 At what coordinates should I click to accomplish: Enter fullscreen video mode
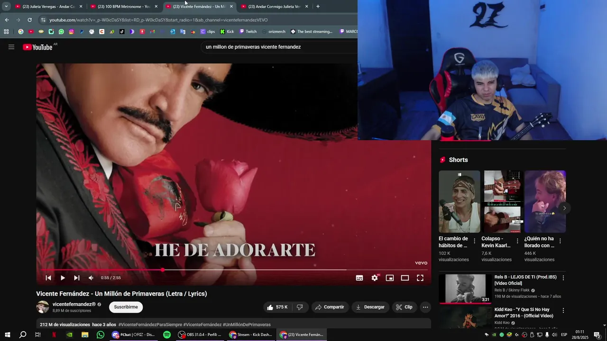(420, 278)
